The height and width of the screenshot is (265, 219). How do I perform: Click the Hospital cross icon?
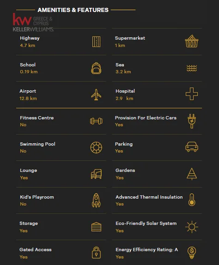(x=192, y=94)
